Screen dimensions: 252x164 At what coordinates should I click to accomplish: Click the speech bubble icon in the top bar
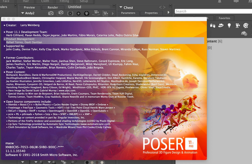click(236, 1)
